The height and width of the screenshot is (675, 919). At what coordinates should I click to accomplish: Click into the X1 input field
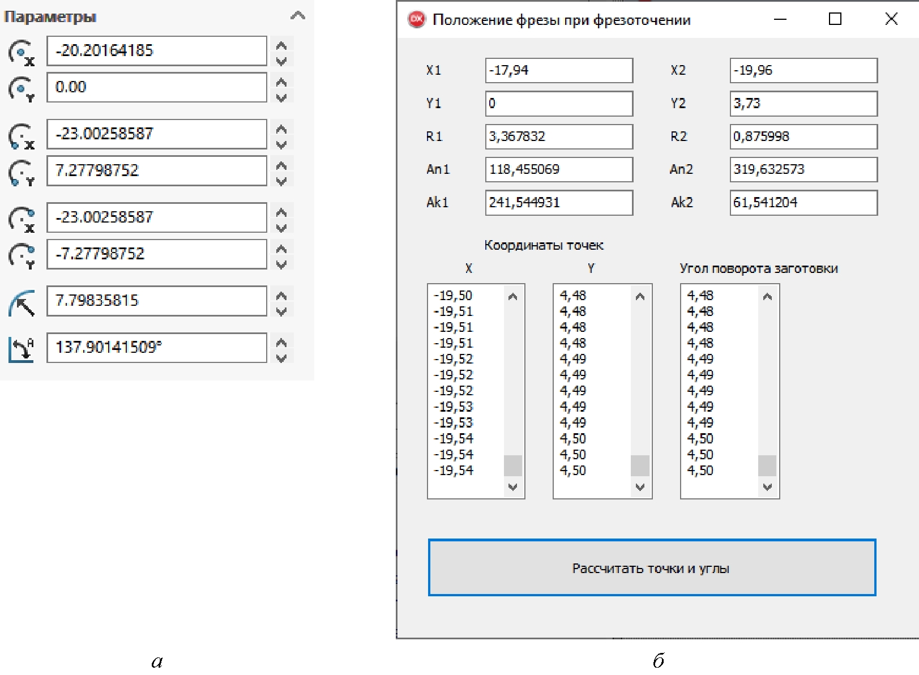tap(558, 70)
